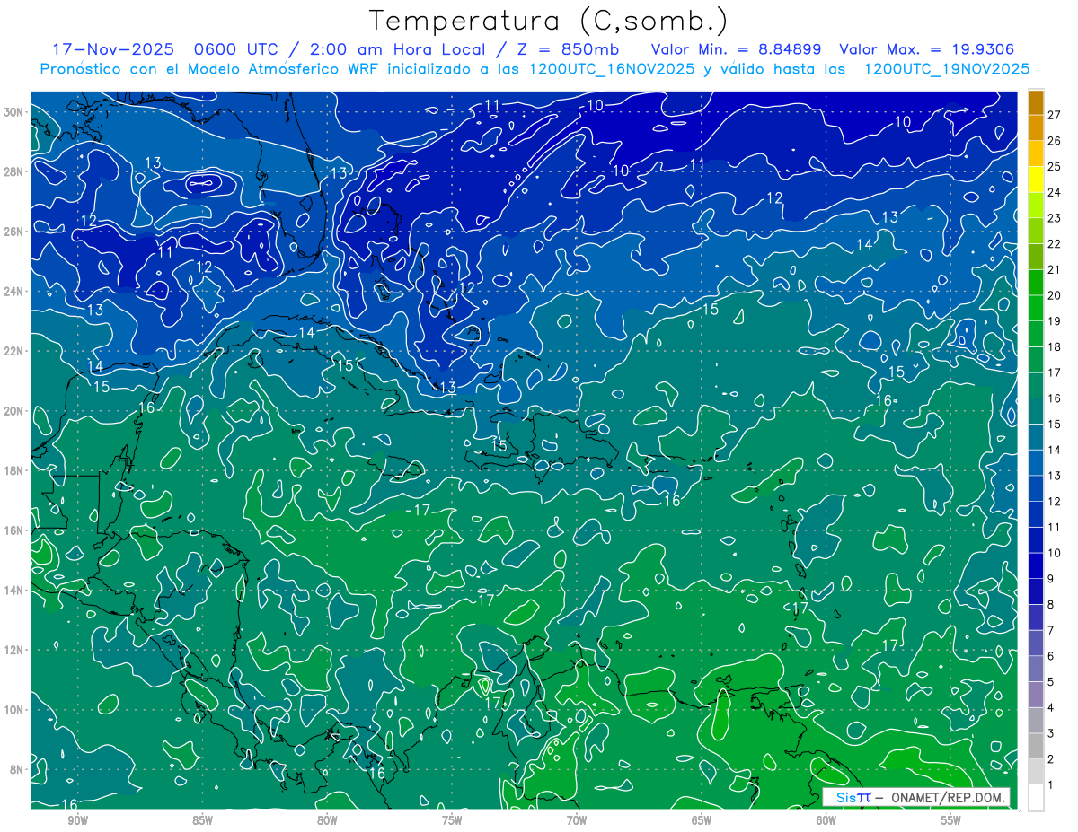The image size is (1078, 832).
Task: Click the yellow swatch between 24 and 25 on the scale
Action: pyautogui.click(x=1037, y=179)
